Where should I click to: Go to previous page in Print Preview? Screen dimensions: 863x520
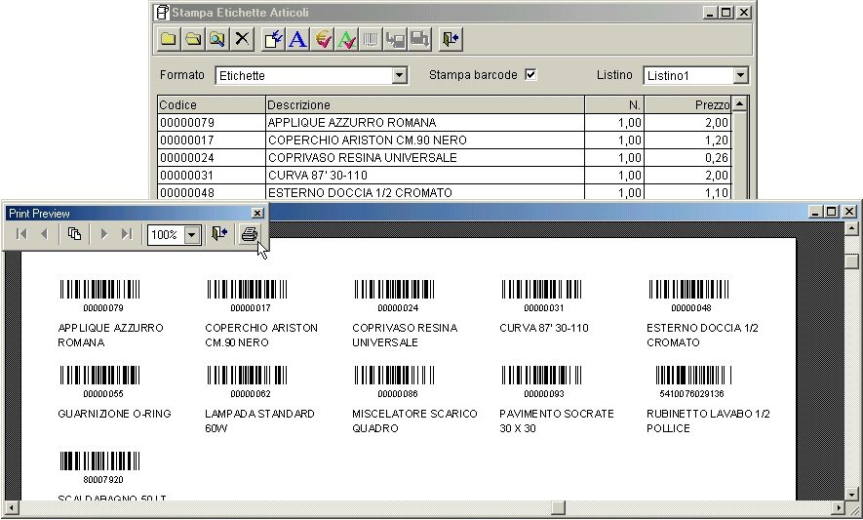click(x=44, y=234)
